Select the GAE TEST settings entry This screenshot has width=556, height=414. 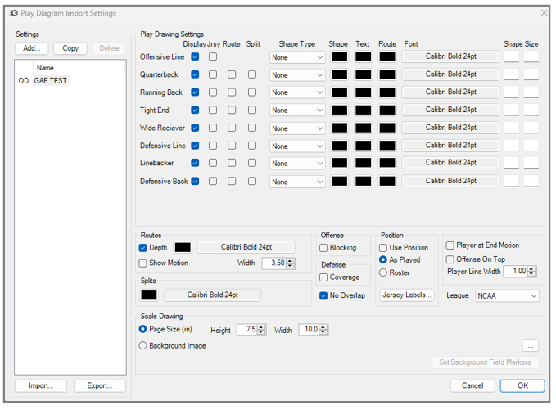(x=50, y=81)
